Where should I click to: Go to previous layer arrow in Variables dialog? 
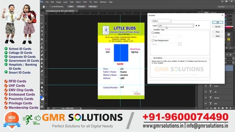coord(196,26)
